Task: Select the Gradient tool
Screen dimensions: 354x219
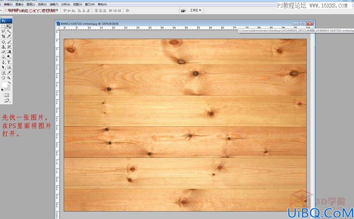Action: point(9,52)
